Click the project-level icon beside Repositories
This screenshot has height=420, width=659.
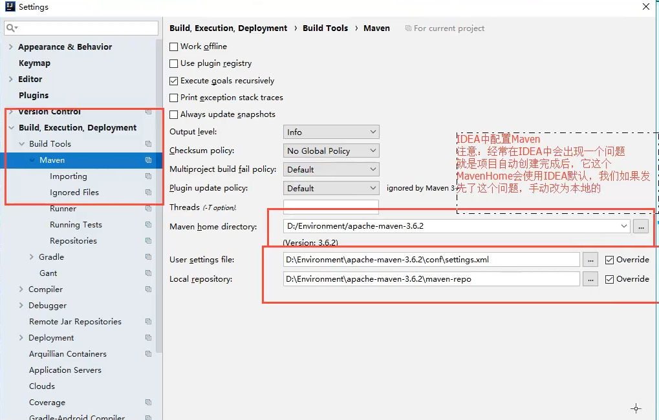point(148,240)
